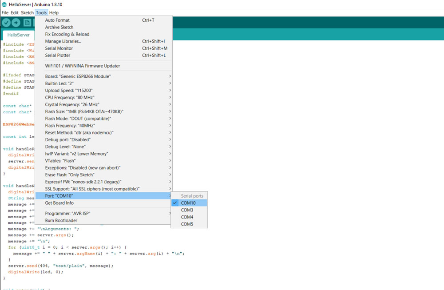Expand the Programmer AVR ISP submenu
Image resolution: width=444 pixels, height=290 pixels.
[x=103, y=213]
